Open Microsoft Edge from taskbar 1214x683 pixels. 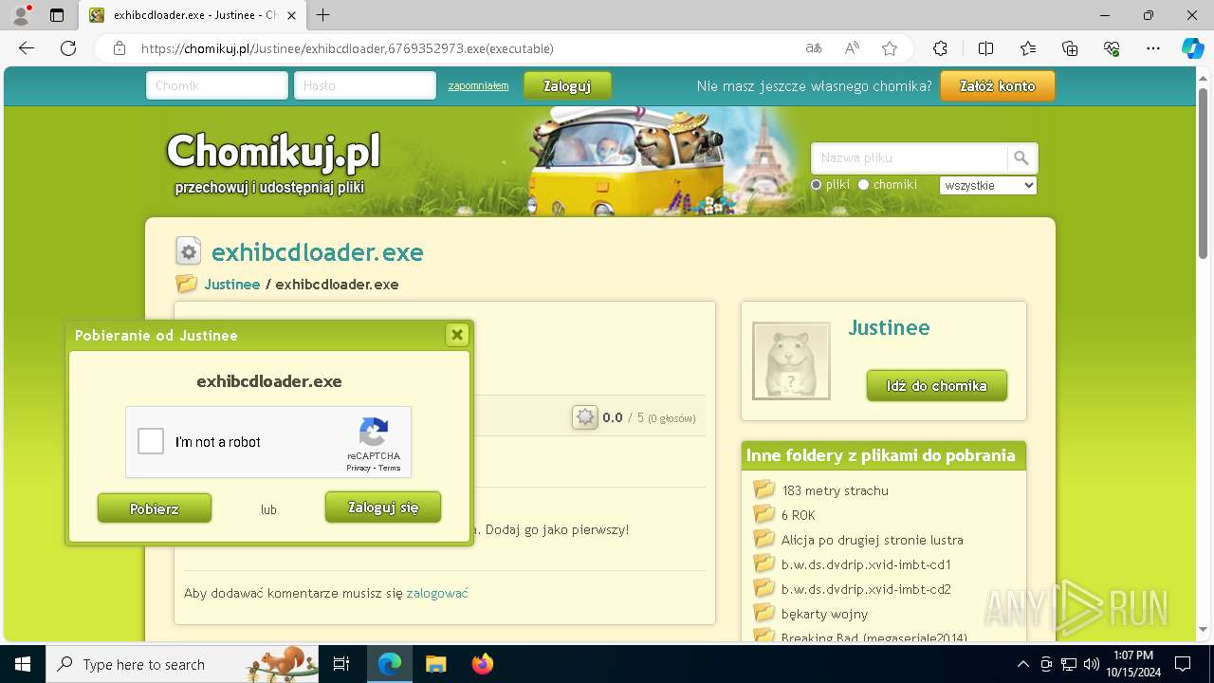click(390, 664)
